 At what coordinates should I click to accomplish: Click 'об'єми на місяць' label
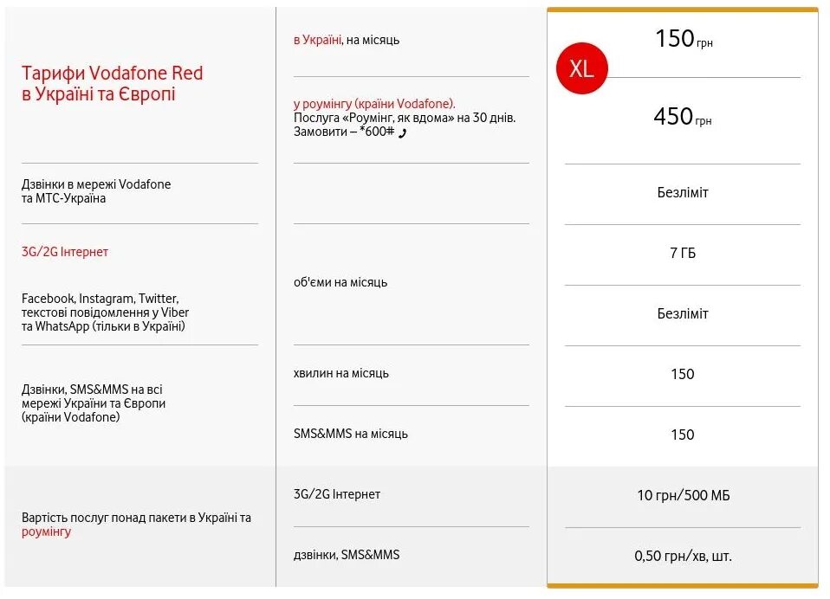(x=340, y=282)
